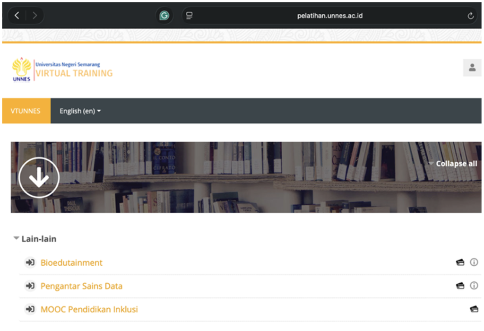
Task: Reload the page using refresh icon
Action: coord(470,16)
